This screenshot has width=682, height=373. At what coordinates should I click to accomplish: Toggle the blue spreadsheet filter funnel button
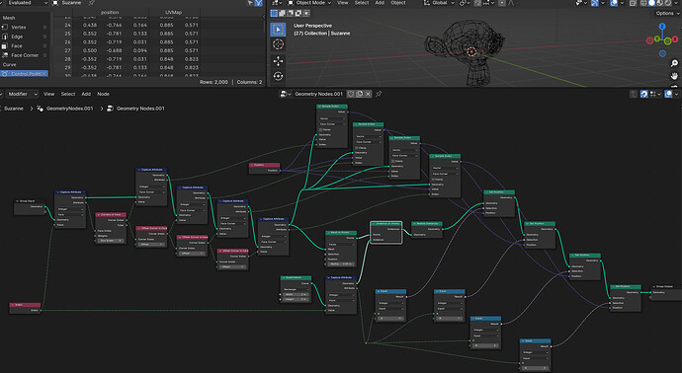[x=258, y=3]
